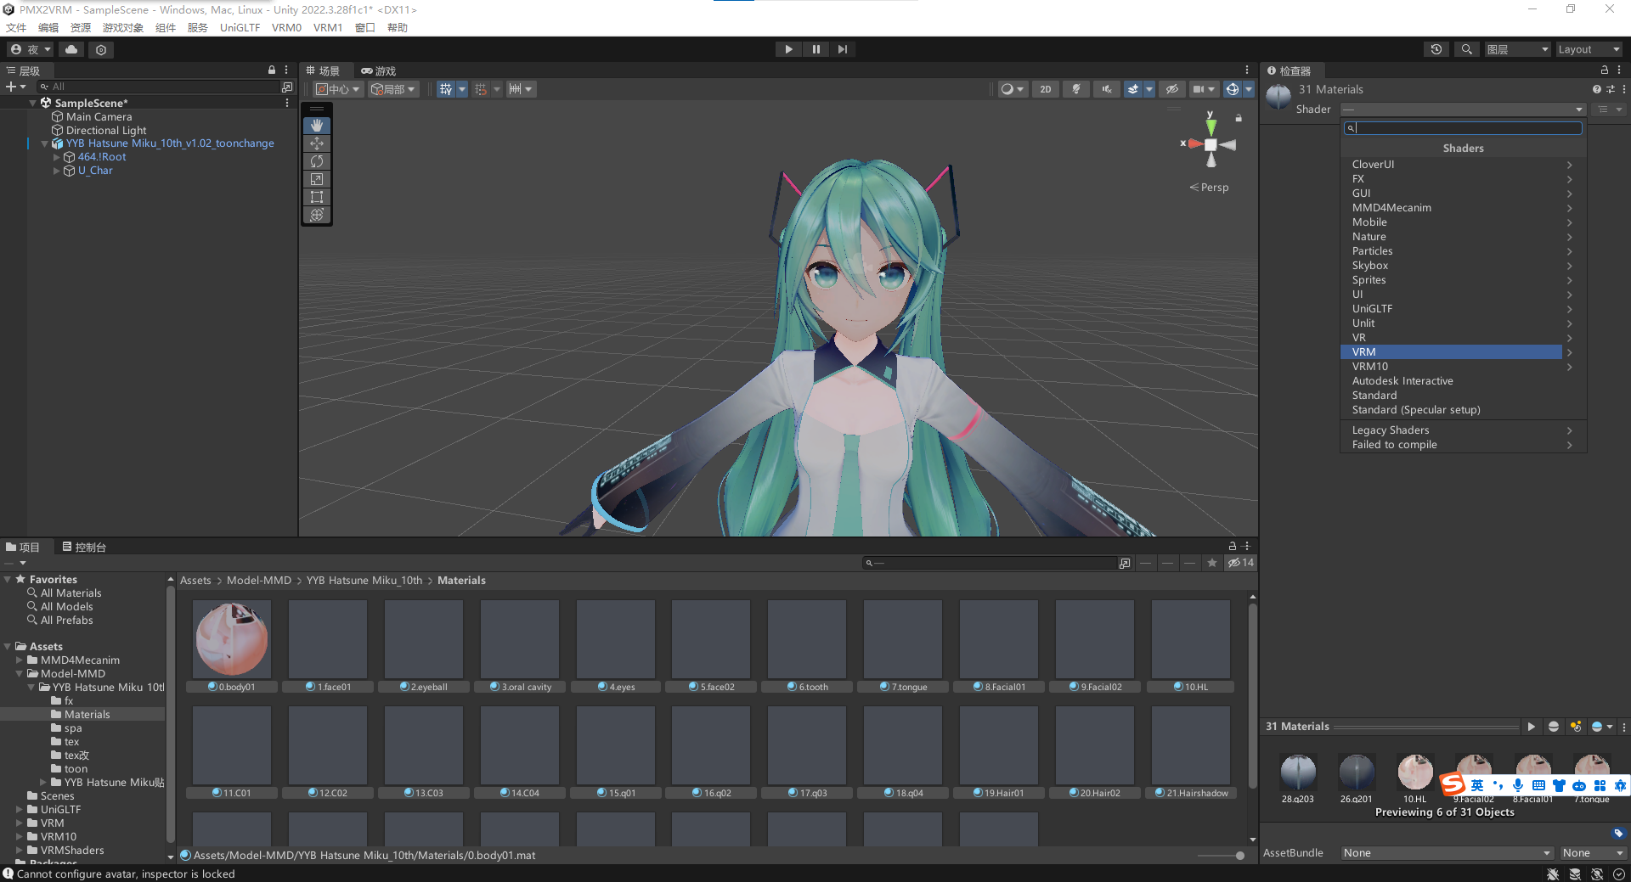Open the Undo History icon
1631x882 pixels.
1436,49
